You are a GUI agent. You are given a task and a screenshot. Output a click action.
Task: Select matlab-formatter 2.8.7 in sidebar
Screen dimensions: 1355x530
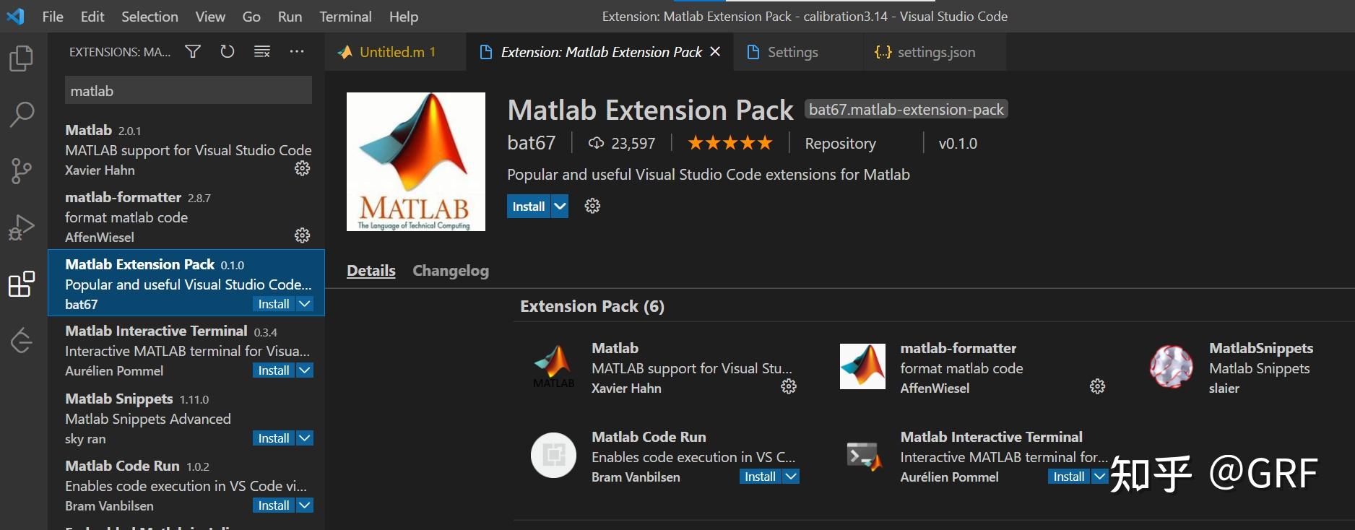[186, 217]
